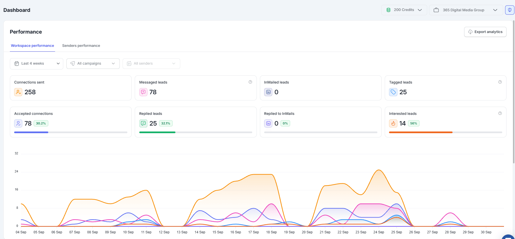515x239 pixels.
Task: Click the InMailed leads LinkedIn icon
Action: [x=268, y=92]
